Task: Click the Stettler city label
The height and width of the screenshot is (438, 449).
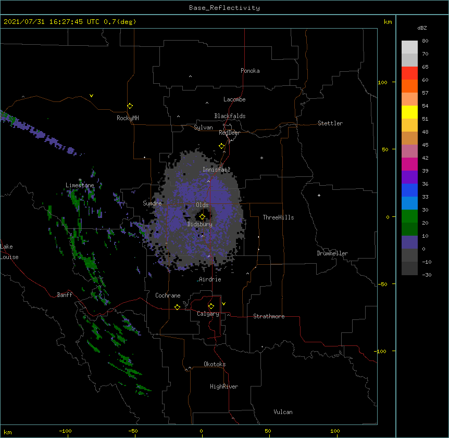Action: 330,123
